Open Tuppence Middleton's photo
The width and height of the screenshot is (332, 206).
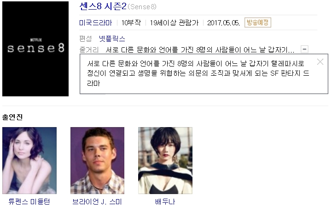click(x=29, y=161)
